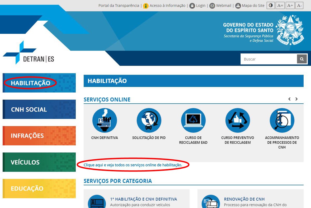Click the Renovação de CNH category icon

coord(211,201)
